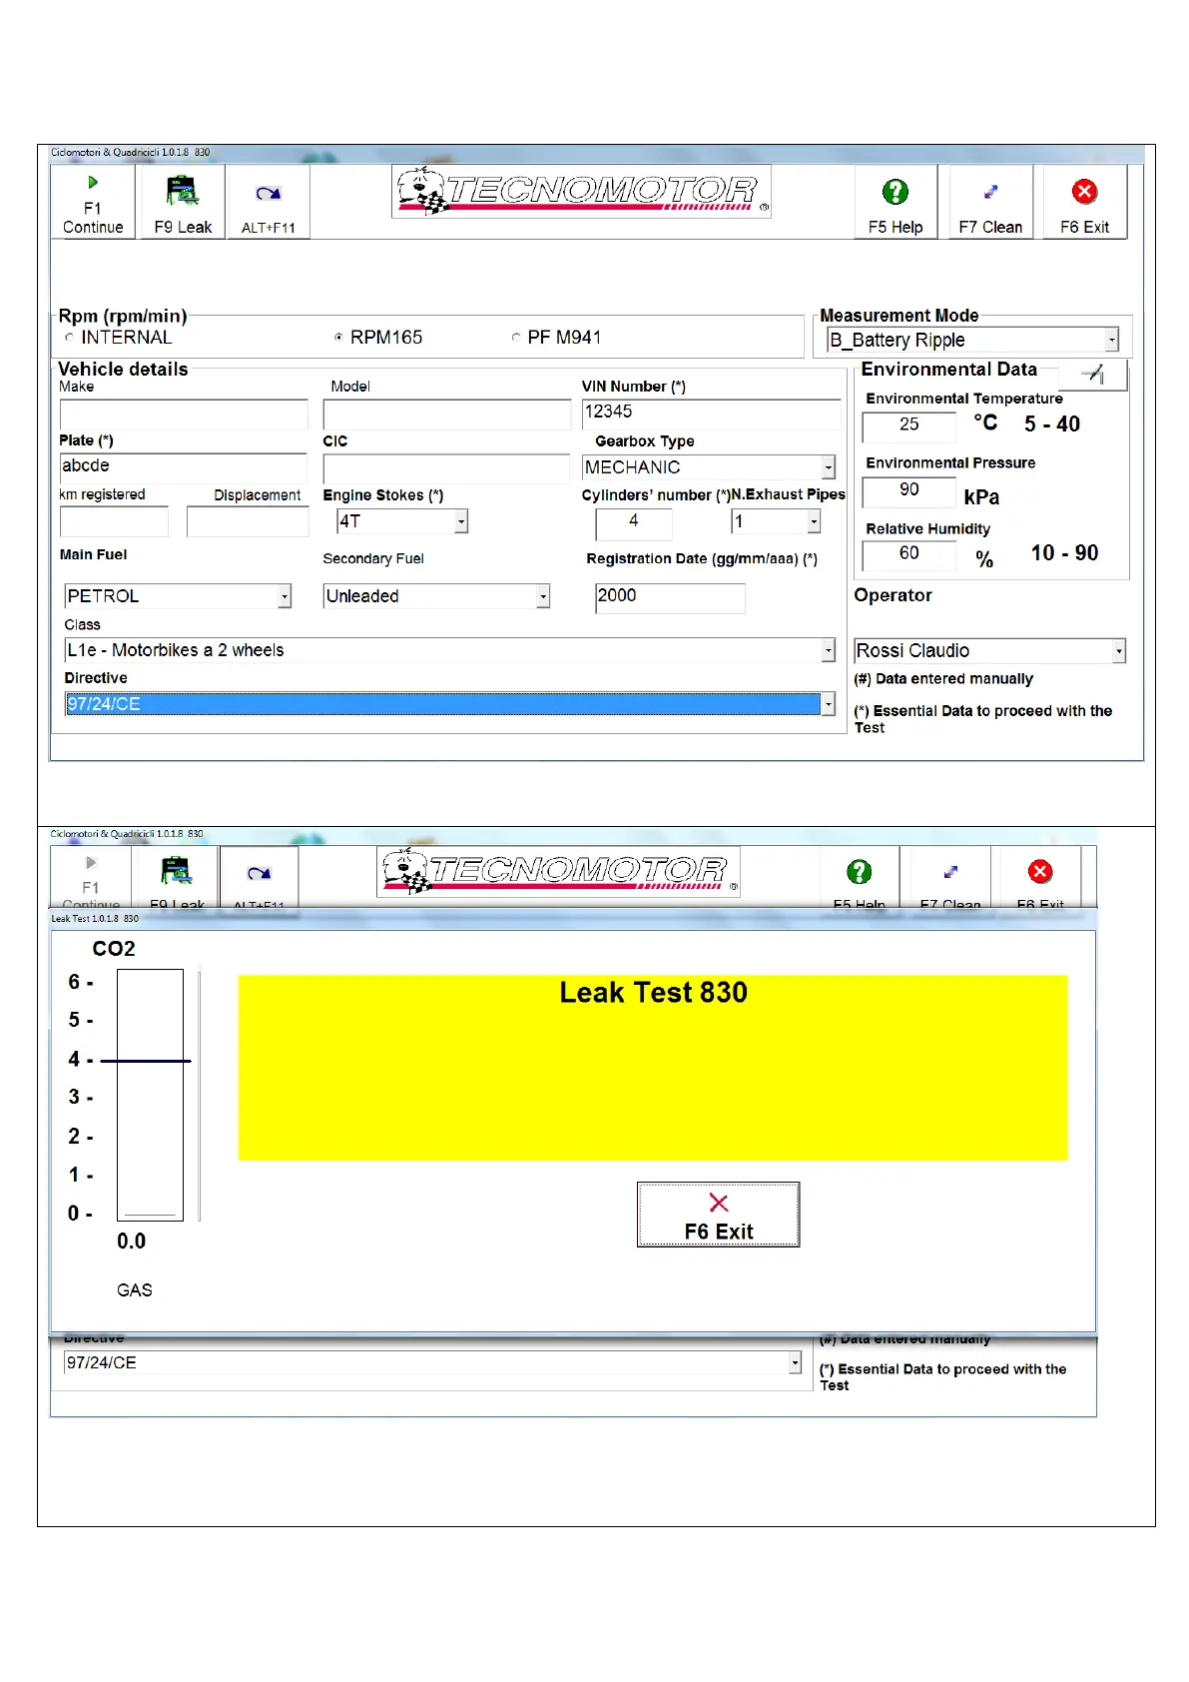Image resolution: width=1189 pixels, height=1682 pixels.
Task: Open the Engine Stokes dropdown showing 4T
Action: (x=402, y=520)
